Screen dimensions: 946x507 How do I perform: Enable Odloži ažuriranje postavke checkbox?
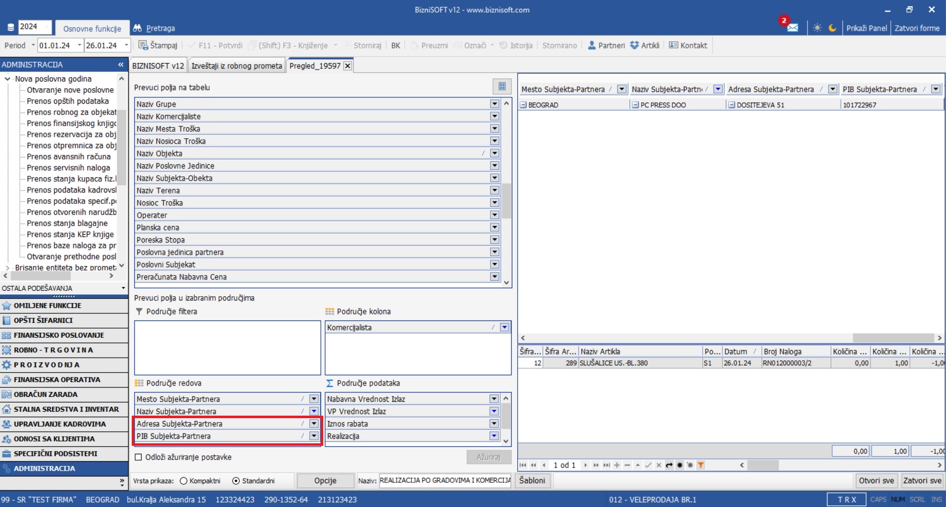[x=139, y=457]
